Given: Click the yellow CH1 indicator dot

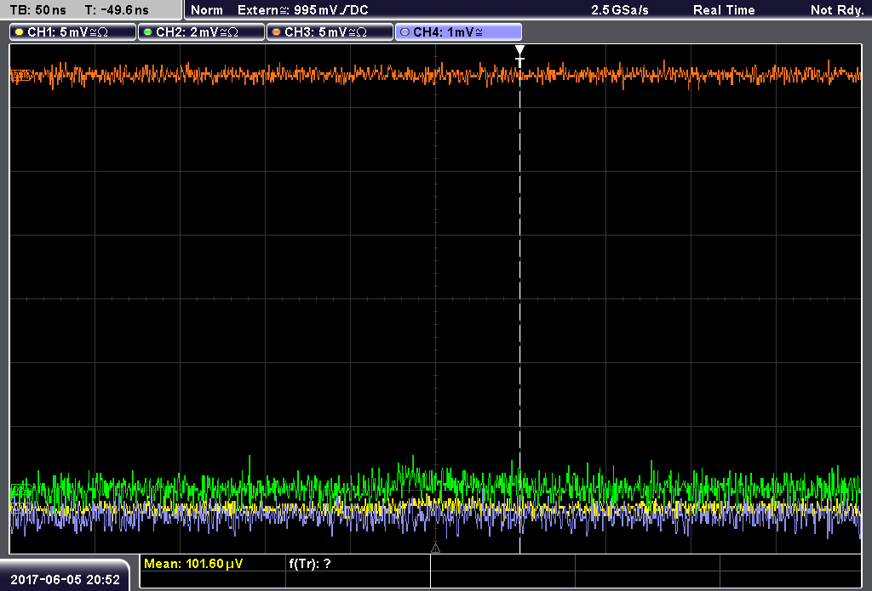Looking at the screenshot, I should coord(20,32).
